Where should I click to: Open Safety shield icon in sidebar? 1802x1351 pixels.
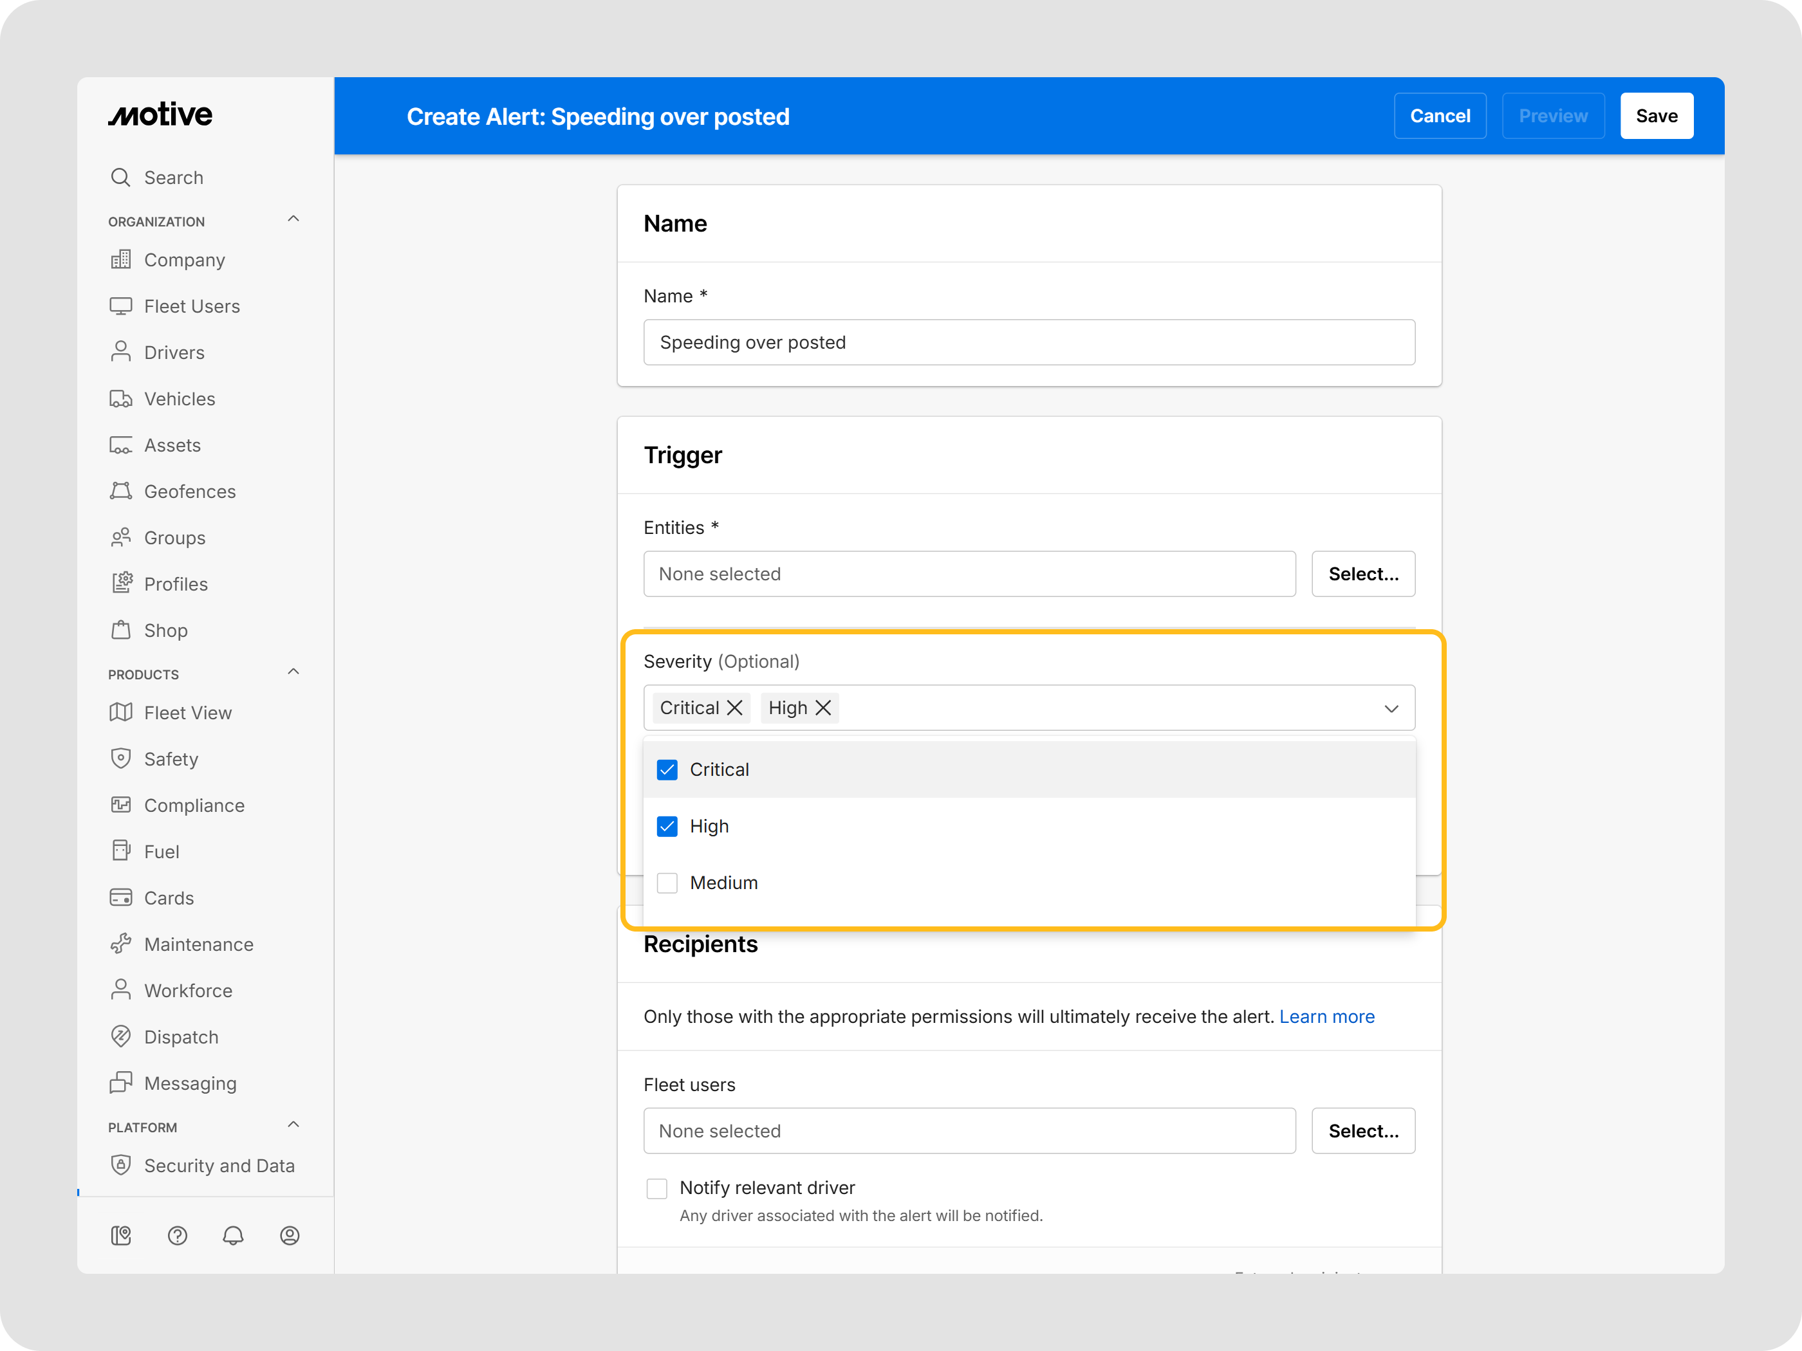(x=120, y=758)
